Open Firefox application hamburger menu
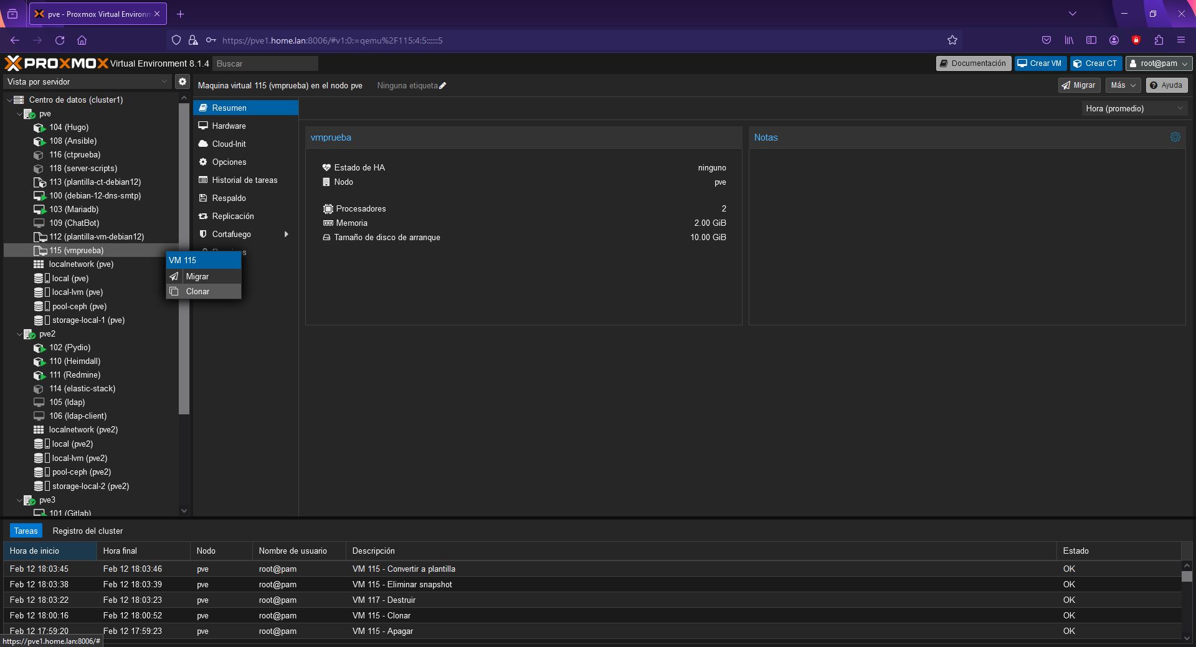Image resolution: width=1196 pixels, height=647 pixels. pyautogui.click(x=1180, y=40)
